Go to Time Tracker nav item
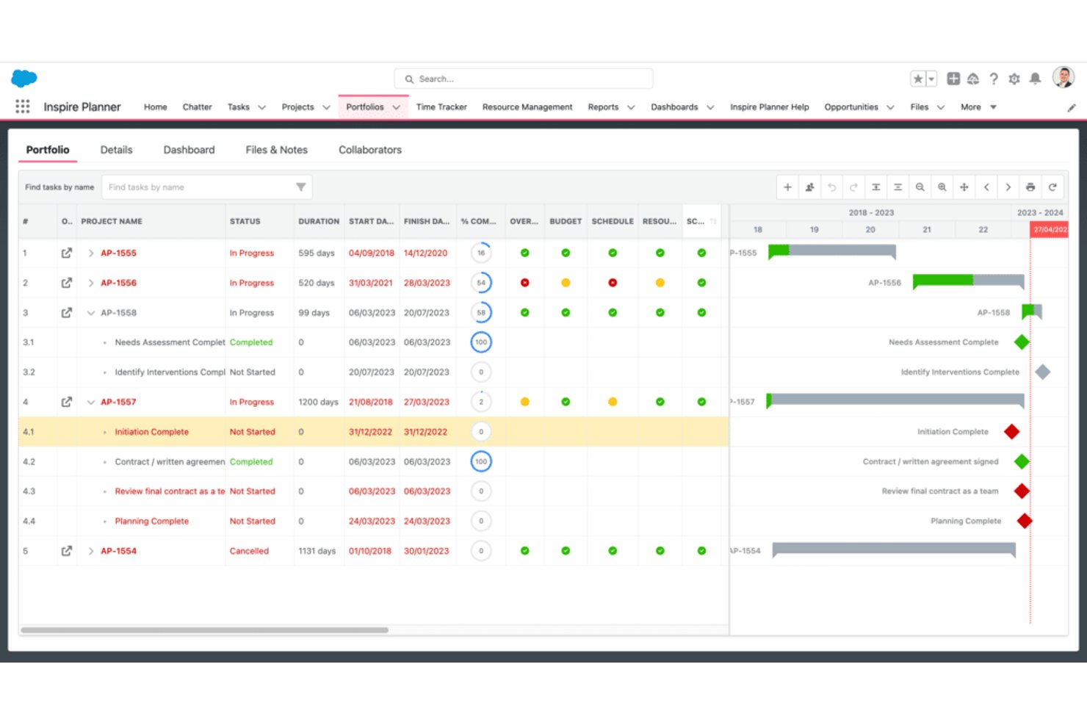The image size is (1087, 725). 441,107
